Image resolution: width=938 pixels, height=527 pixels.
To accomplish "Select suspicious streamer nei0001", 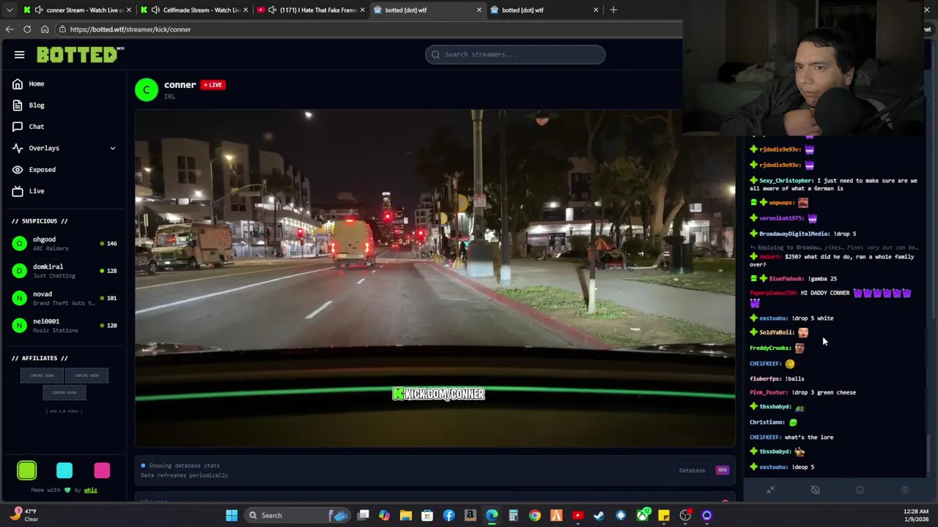I will click(x=64, y=325).
